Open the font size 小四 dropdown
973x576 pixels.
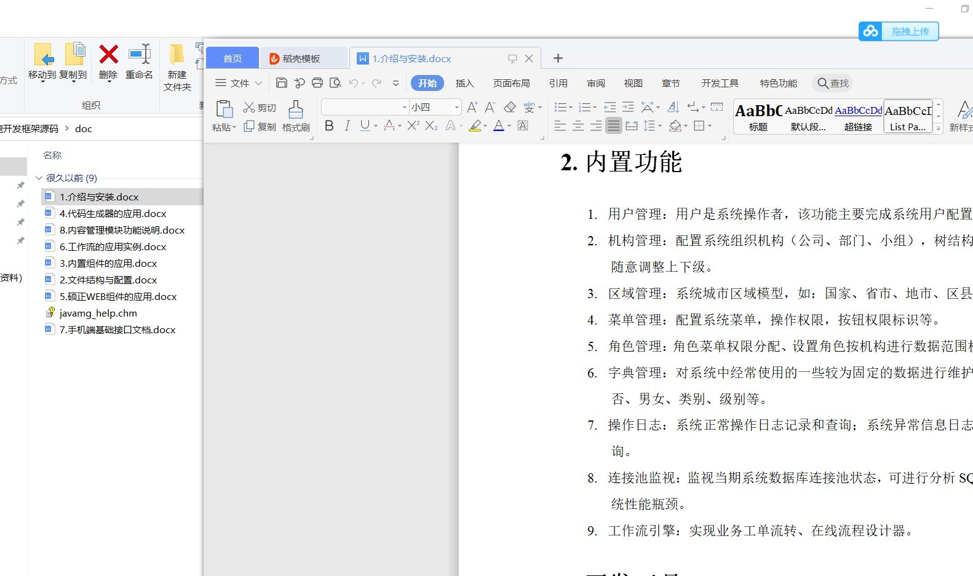(x=456, y=107)
